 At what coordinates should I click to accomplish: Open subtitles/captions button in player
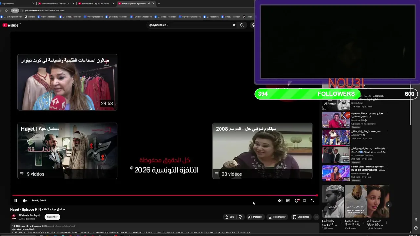(288, 201)
